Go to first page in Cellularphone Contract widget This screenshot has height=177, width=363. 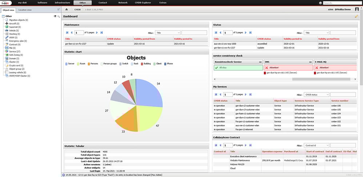pos(216,145)
